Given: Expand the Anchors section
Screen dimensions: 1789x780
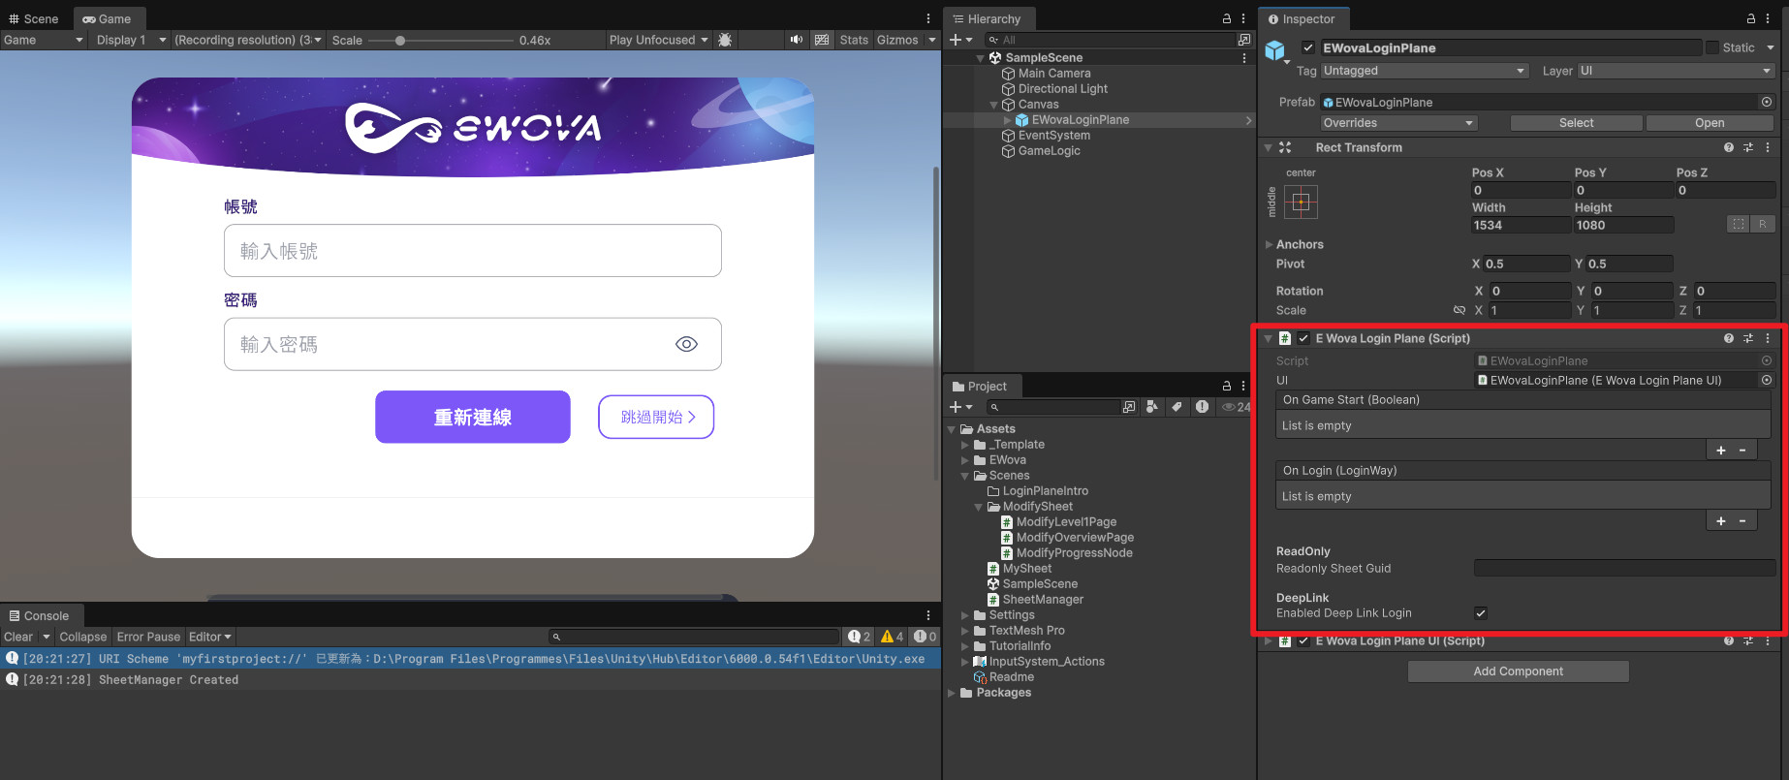Looking at the screenshot, I should tap(1269, 244).
